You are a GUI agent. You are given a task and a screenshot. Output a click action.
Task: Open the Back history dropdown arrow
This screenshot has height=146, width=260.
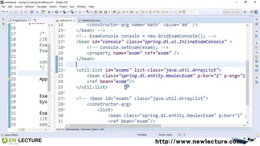pos(167,12)
